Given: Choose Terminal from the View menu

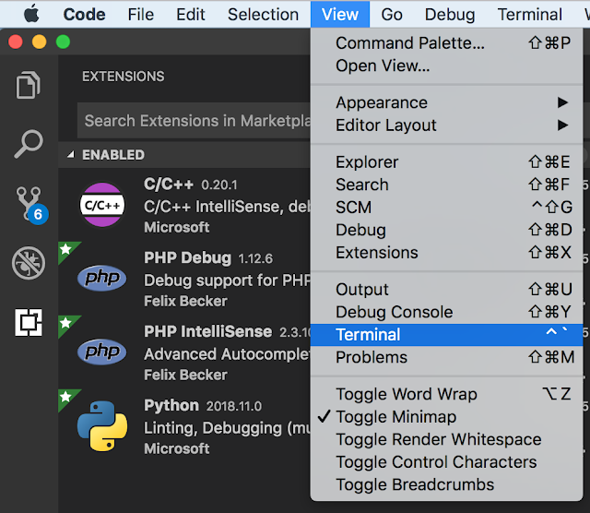Looking at the screenshot, I should tap(446, 335).
